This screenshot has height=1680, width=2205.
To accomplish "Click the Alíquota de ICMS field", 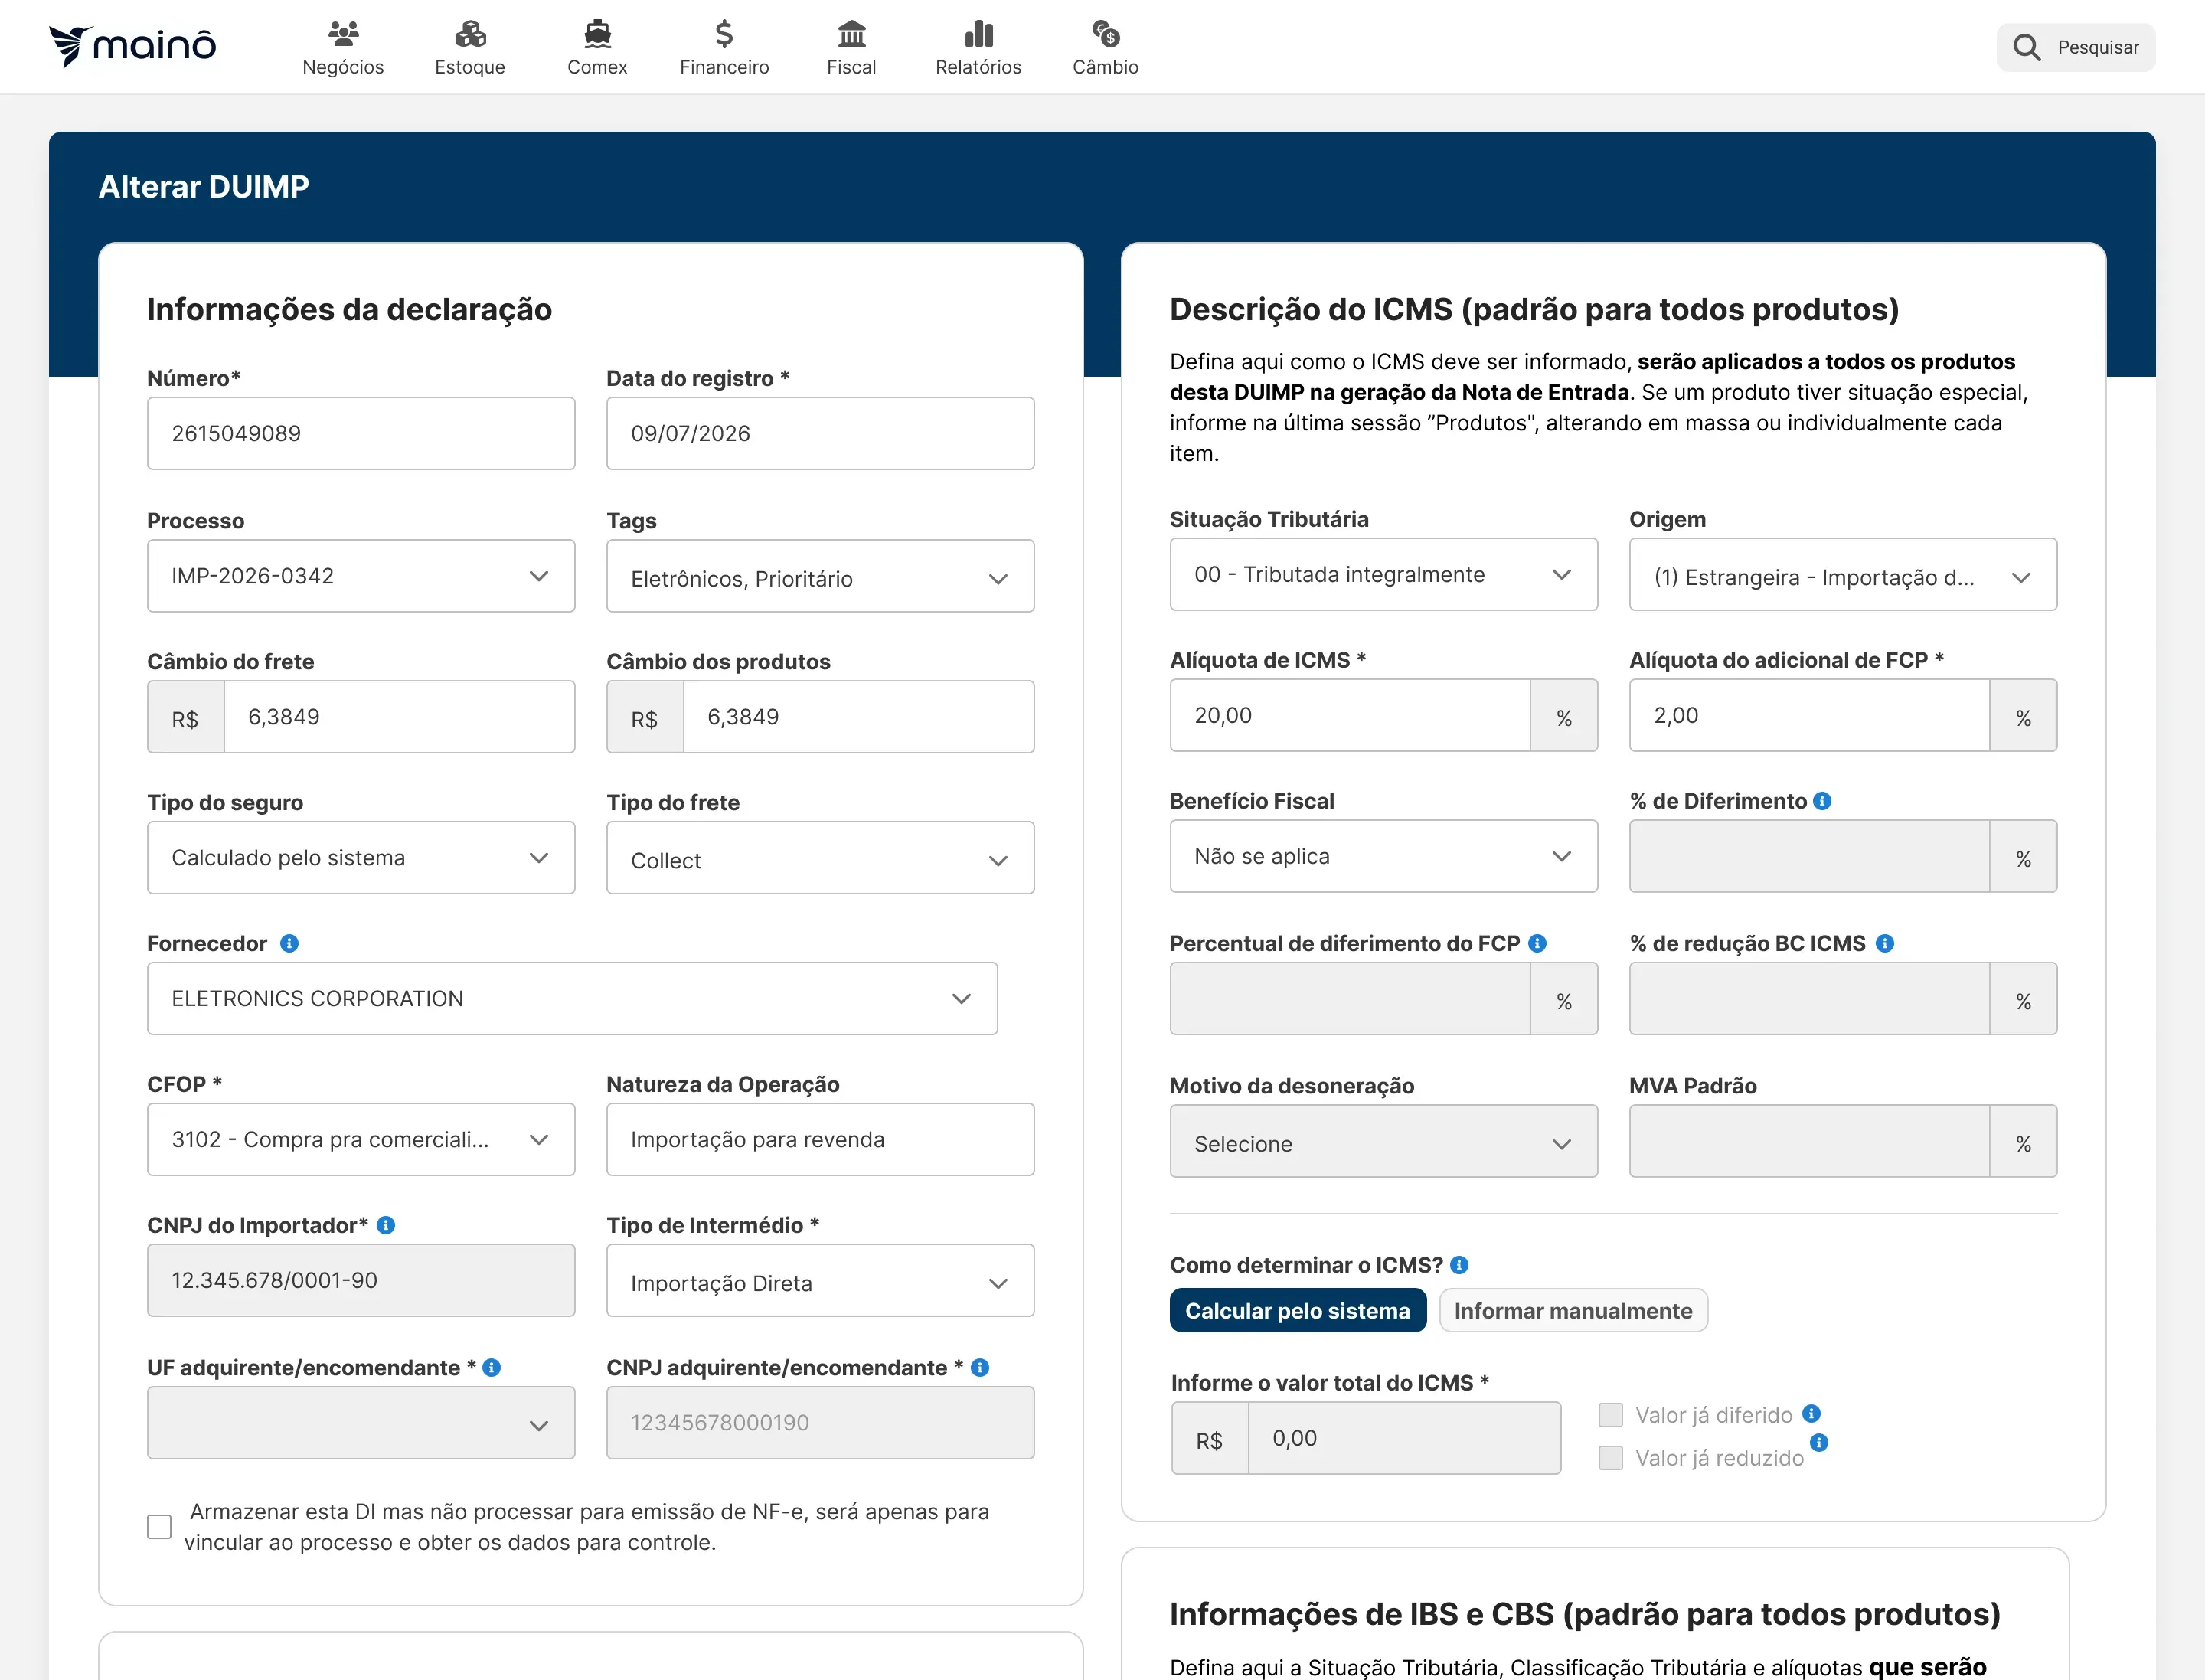I will 1350,716.
